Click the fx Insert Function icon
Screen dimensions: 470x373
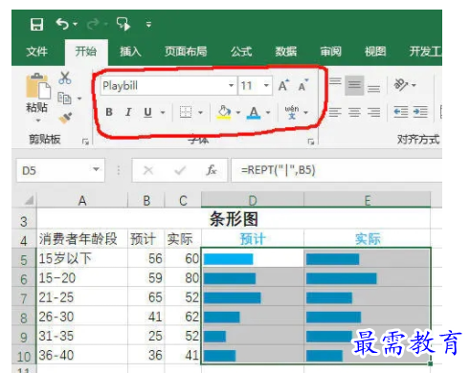pyautogui.click(x=211, y=170)
